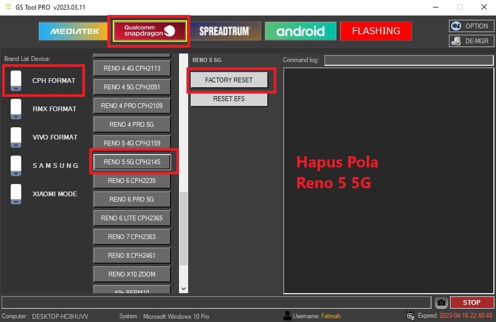Choose RENO 5 4G CPH2159 device

[x=132, y=143]
